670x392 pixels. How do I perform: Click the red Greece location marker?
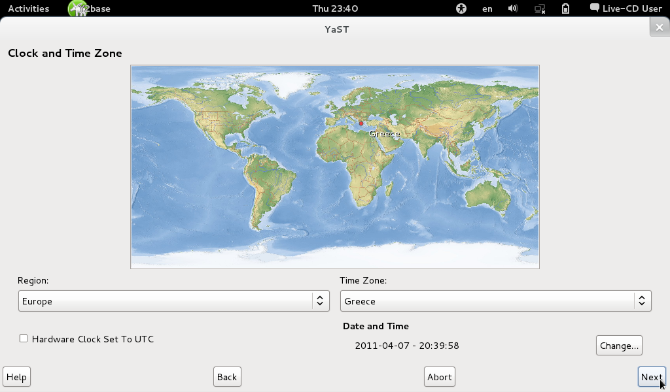point(361,123)
